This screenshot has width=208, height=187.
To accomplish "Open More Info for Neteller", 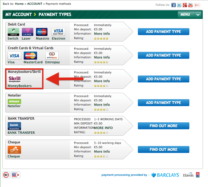I will click(102, 105).
